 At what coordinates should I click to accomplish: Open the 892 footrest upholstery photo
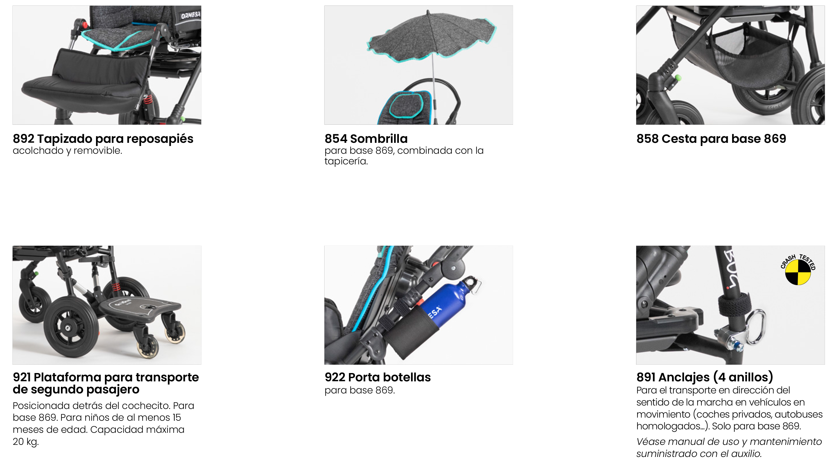pyautogui.click(x=107, y=65)
